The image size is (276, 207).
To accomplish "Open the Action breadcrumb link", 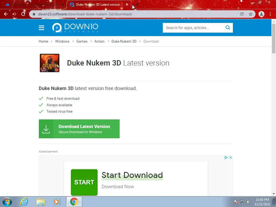I will click(x=99, y=41).
